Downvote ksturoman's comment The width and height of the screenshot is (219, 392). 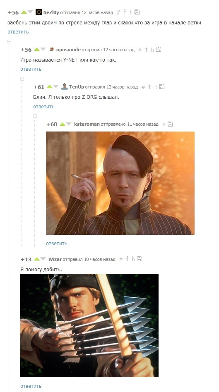pos(69,124)
